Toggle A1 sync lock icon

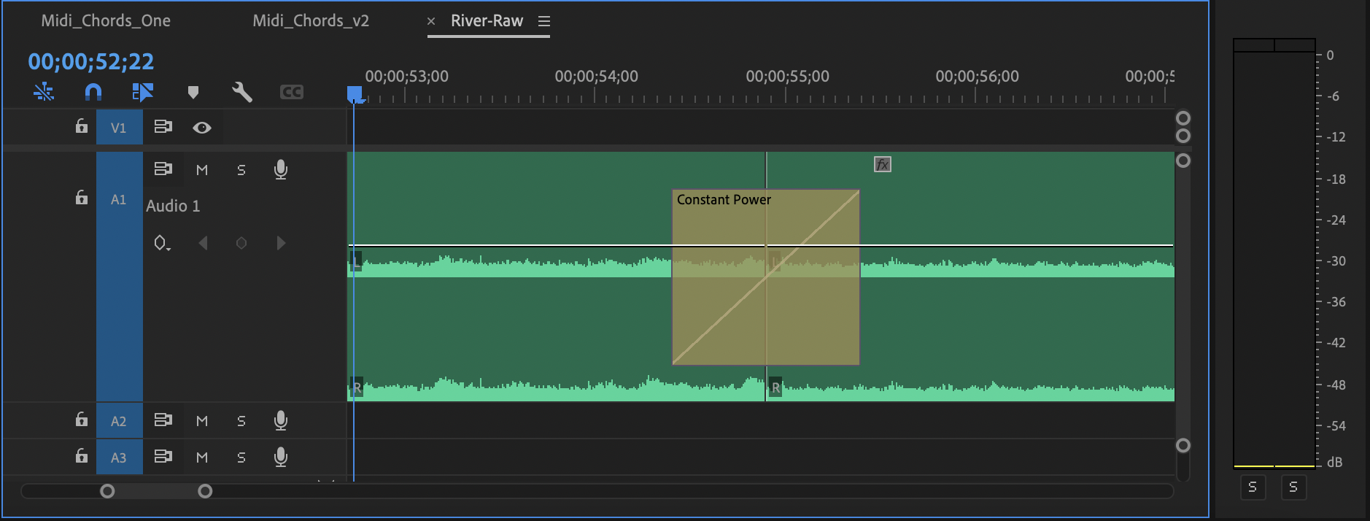tap(163, 169)
